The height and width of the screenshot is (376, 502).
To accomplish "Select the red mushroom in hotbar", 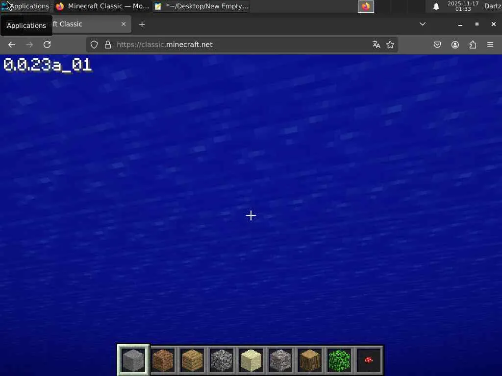I will tap(369, 360).
